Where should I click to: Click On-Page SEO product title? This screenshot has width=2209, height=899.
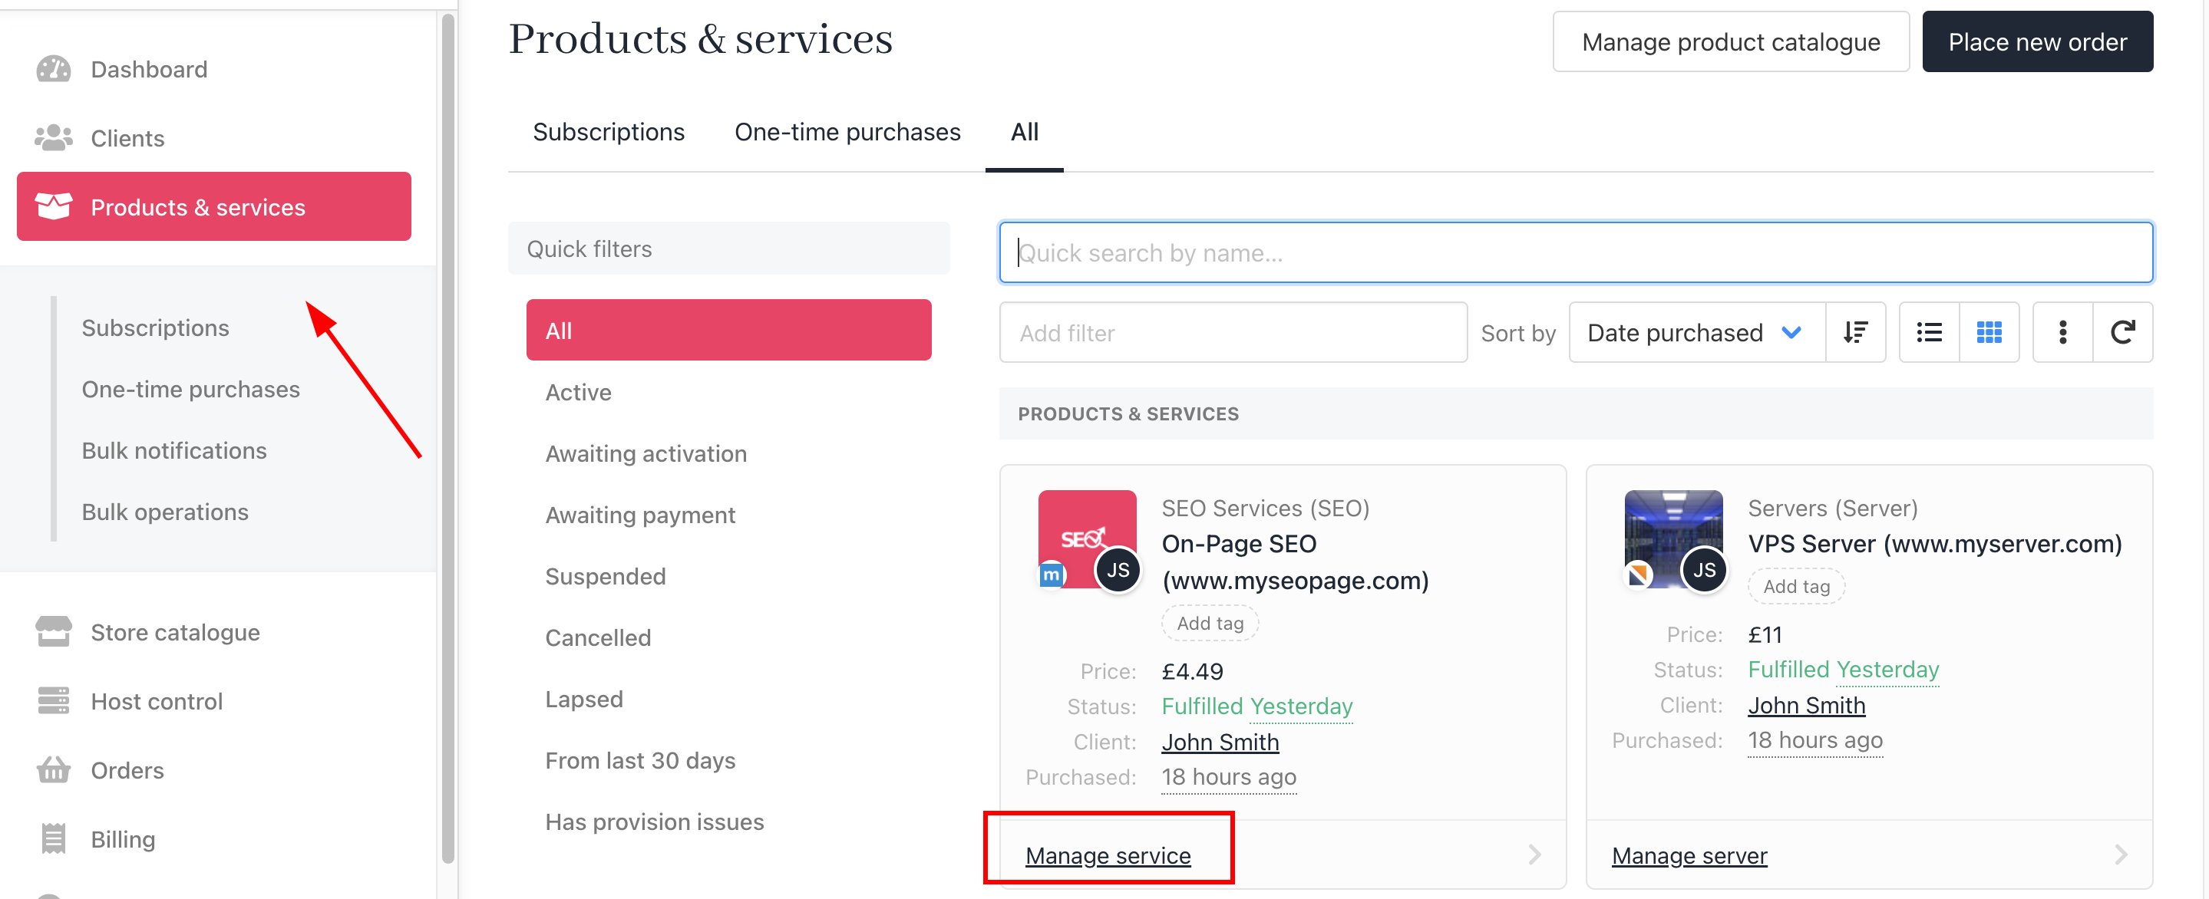tap(1295, 562)
